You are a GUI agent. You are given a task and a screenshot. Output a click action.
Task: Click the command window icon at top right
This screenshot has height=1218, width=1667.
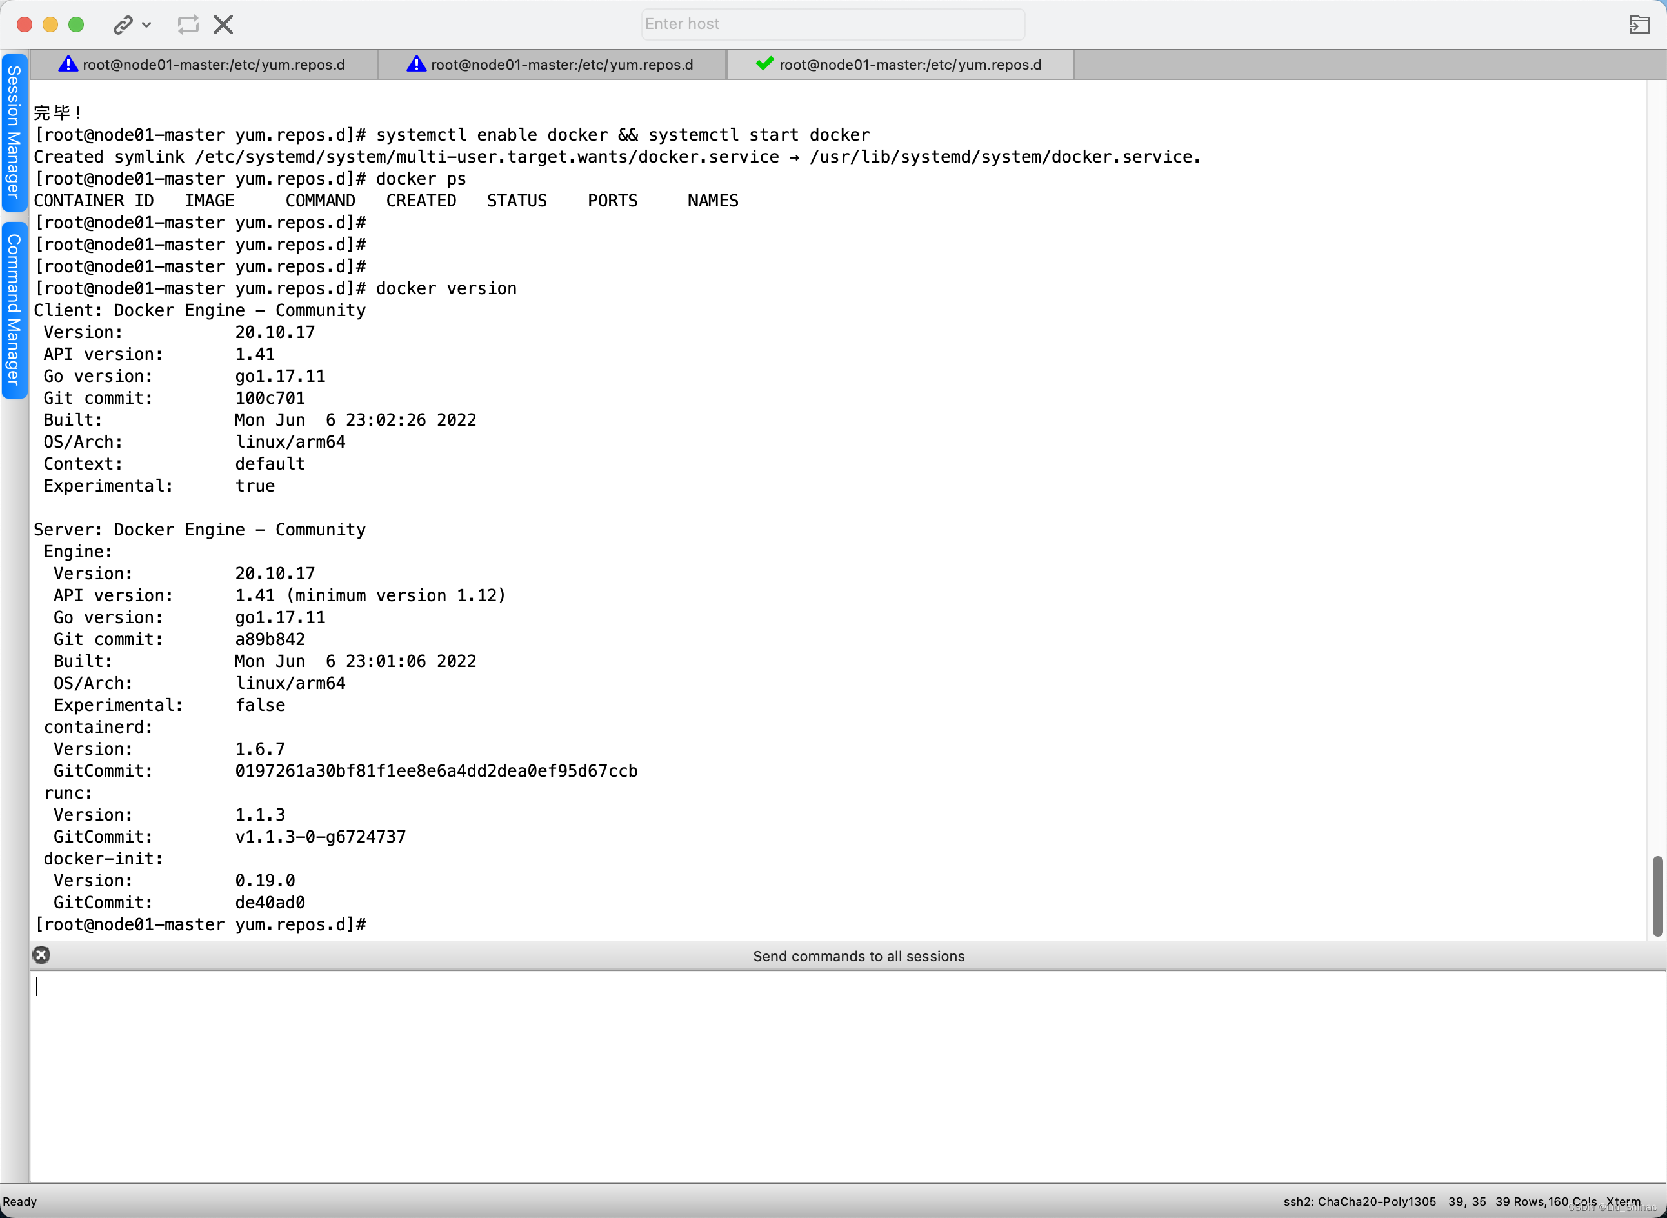point(1639,25)
